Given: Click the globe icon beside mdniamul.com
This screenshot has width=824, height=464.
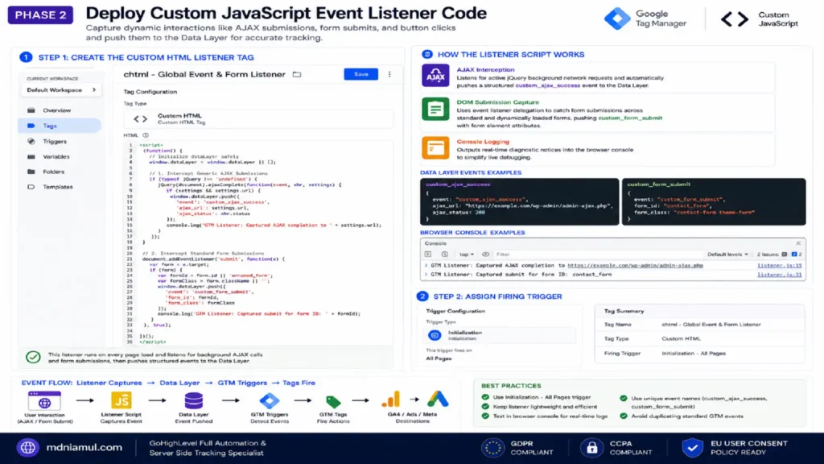Looking at the screenshot, I should tap(28, 448).
